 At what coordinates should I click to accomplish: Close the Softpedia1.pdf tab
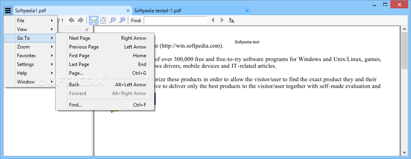(x=128, y=11)
